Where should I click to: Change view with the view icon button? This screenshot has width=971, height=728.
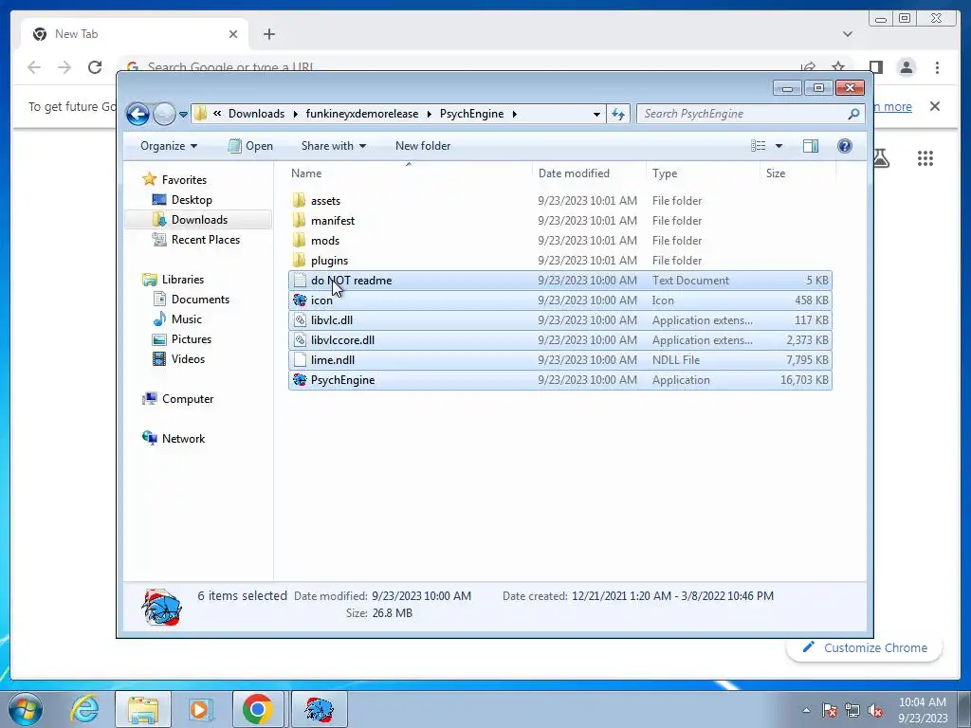tap(759, 146)
